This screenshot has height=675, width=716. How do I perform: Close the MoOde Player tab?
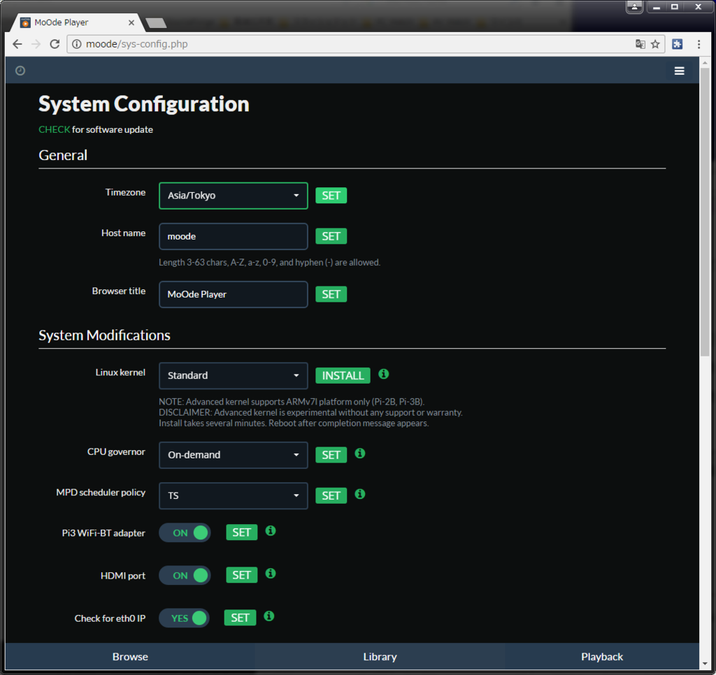[131, 22]
